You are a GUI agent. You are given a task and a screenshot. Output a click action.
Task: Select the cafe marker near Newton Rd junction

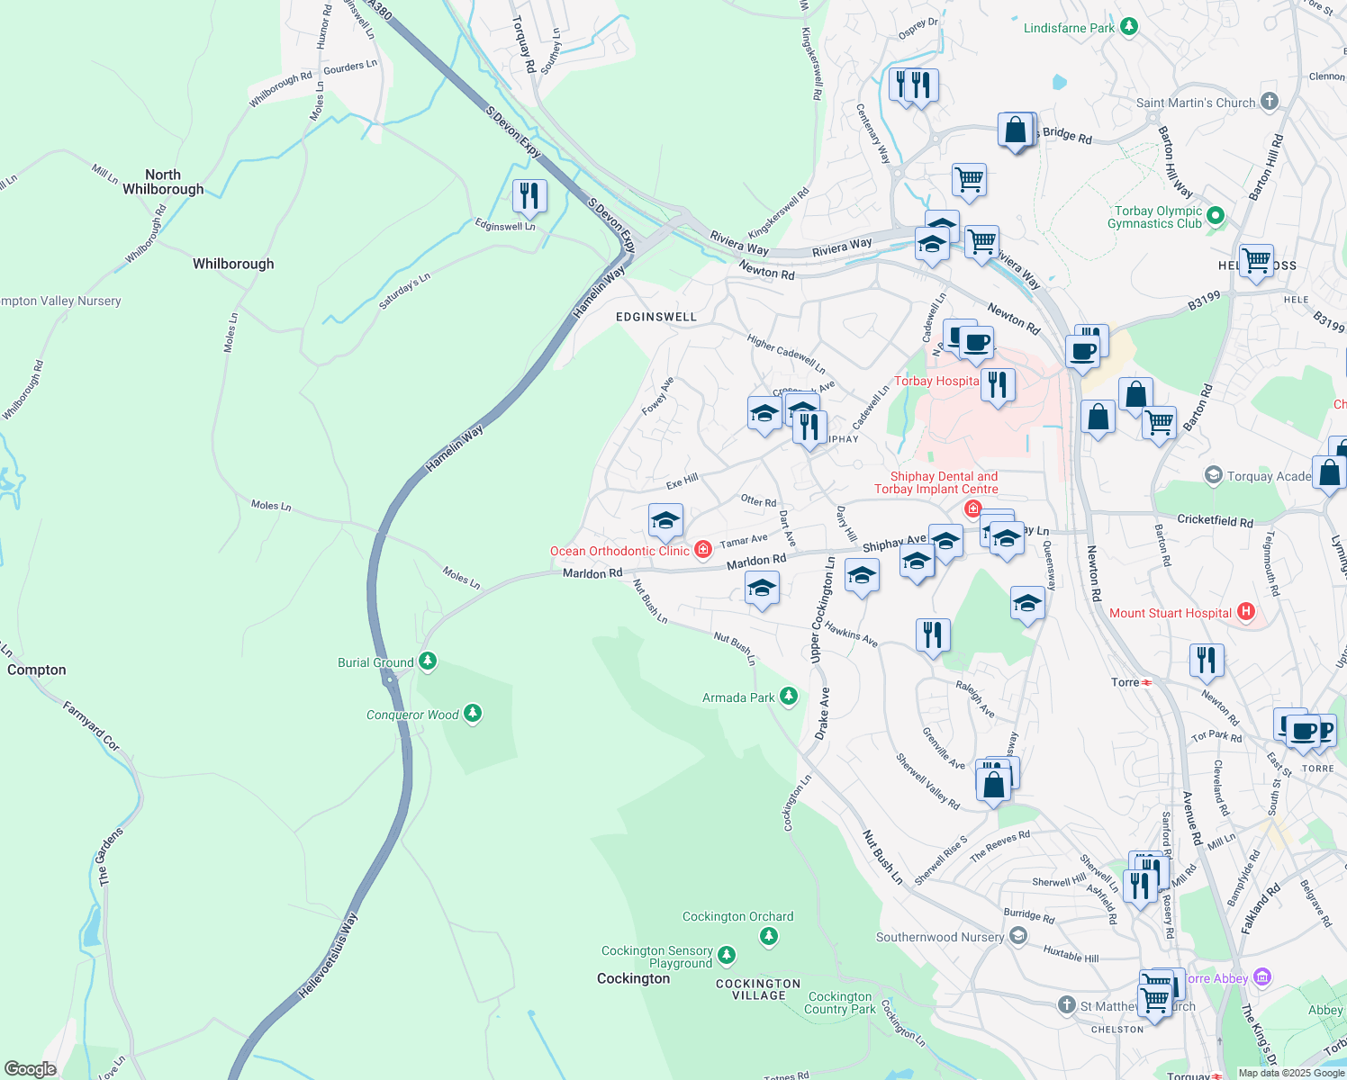[1082, 352]
